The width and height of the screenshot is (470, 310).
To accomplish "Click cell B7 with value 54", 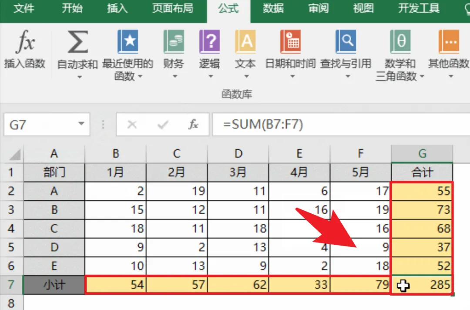I will [x=116, y=284].
